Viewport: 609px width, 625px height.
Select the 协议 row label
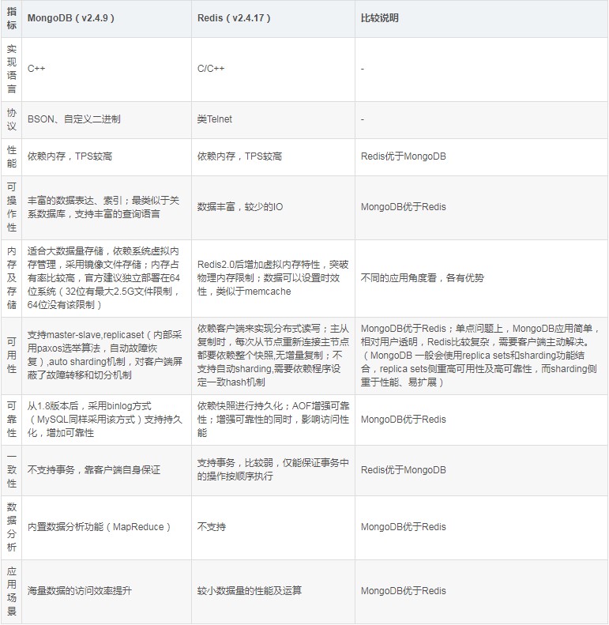coord(12,119)
